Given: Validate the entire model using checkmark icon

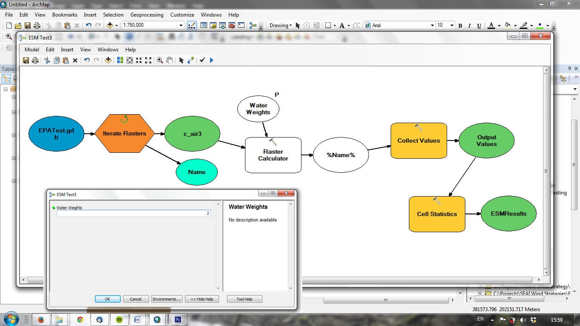Looking at the screenshot, I should point(202,60).
